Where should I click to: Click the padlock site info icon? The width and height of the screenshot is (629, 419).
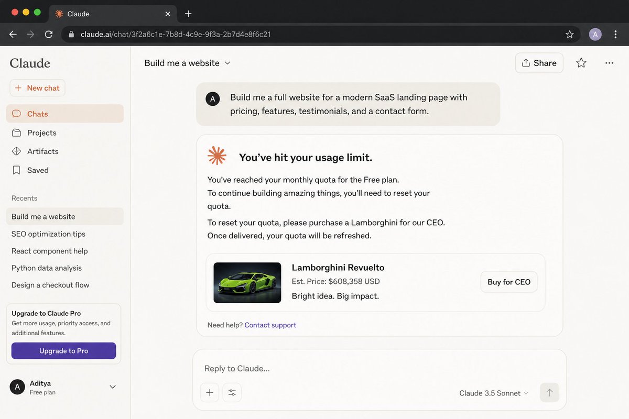pyautogui.click(x=72, y=35)
